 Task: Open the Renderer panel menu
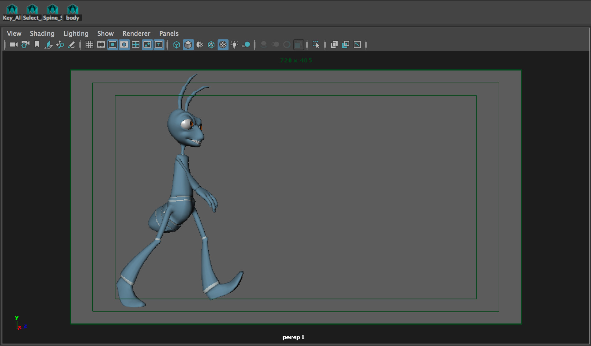coord(136,33)
